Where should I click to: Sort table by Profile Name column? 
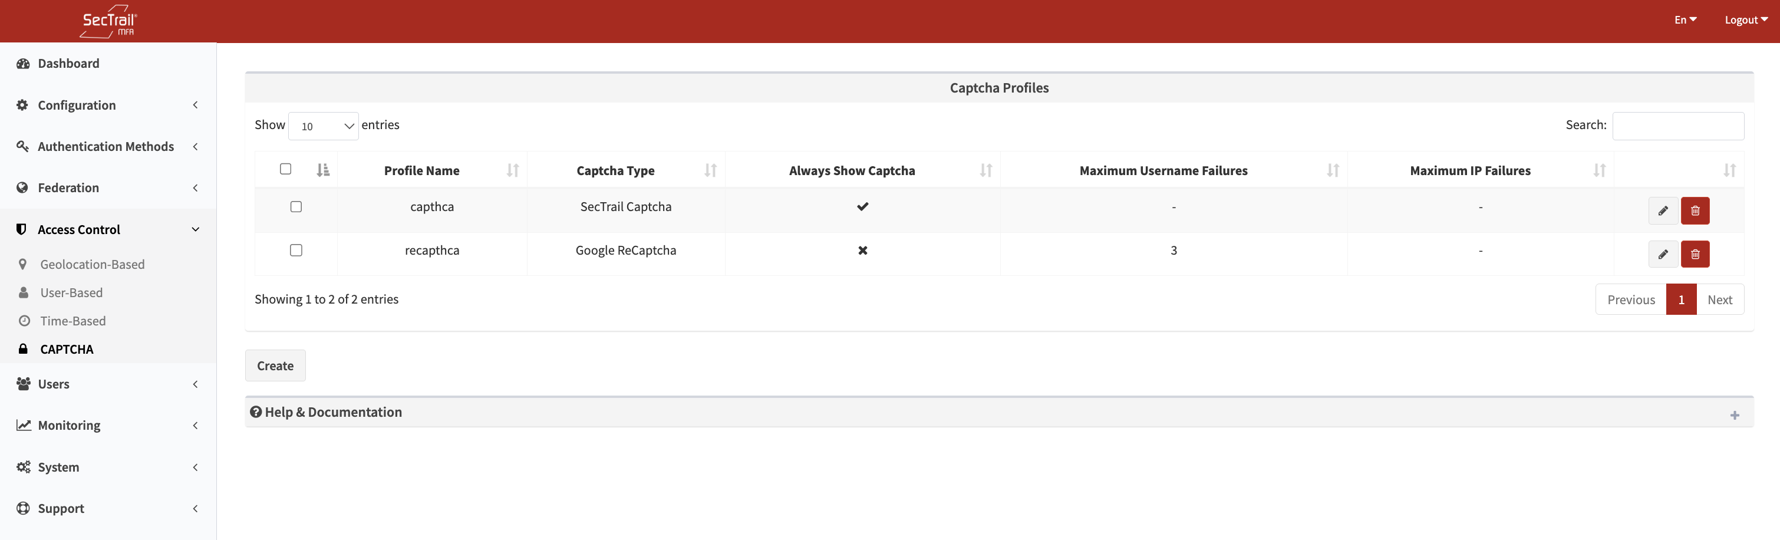coord(421,171)
